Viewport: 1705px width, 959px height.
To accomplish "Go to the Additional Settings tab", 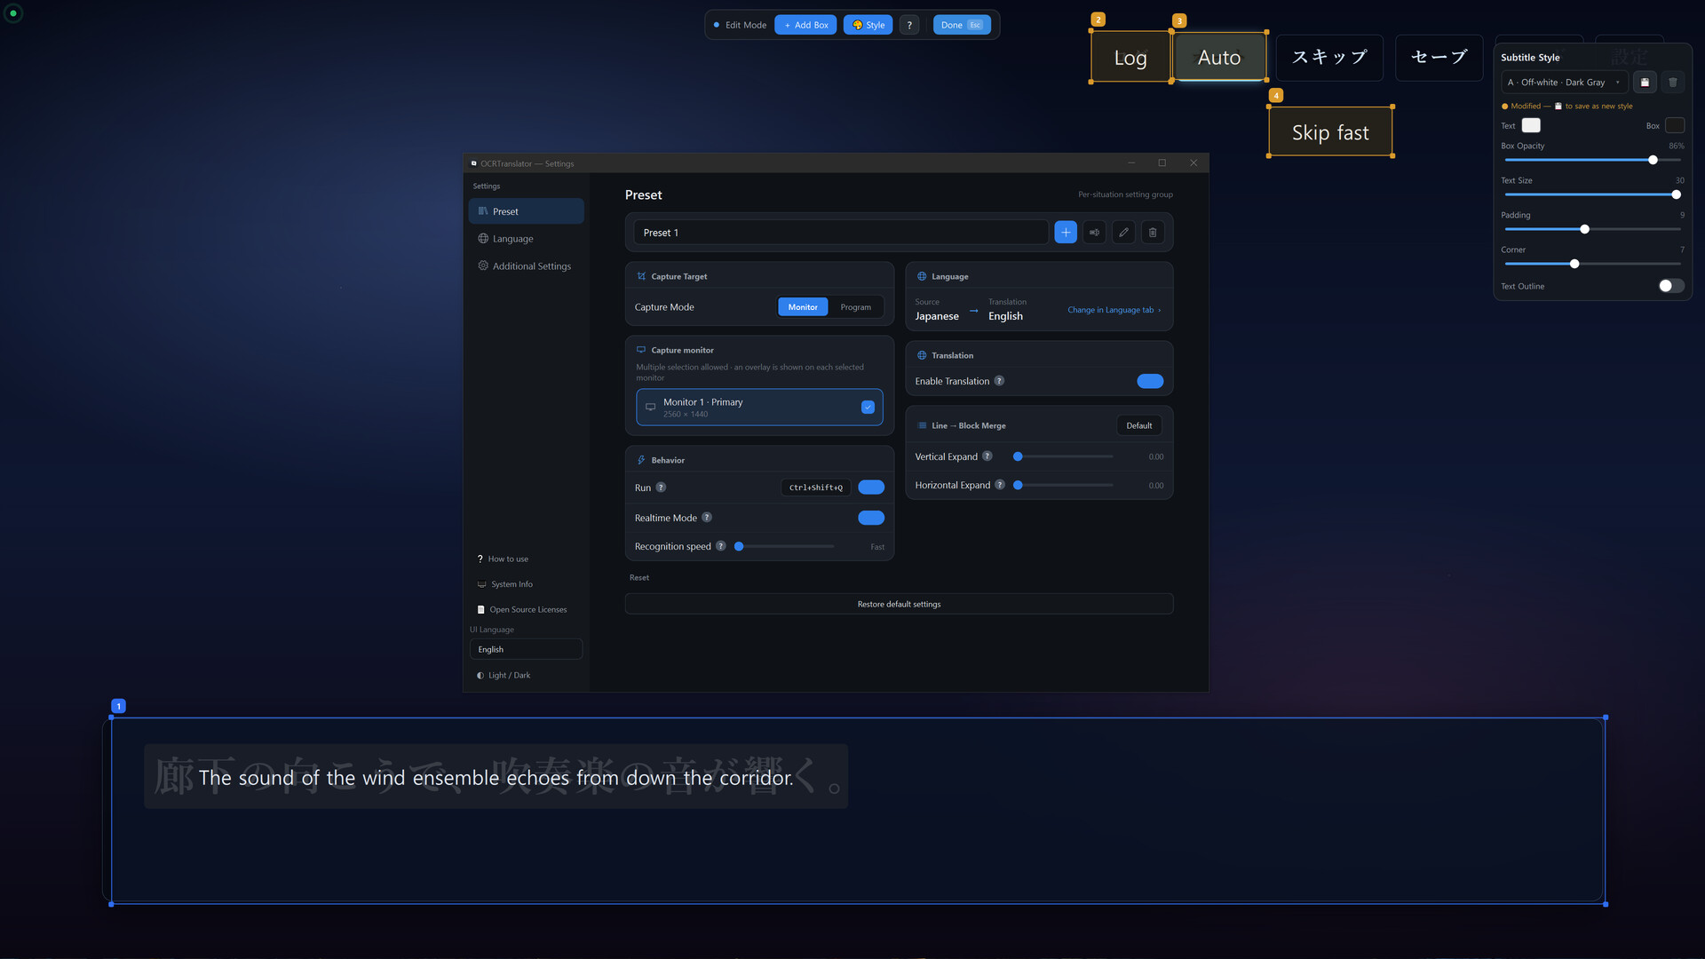I will tap(526, 266).
